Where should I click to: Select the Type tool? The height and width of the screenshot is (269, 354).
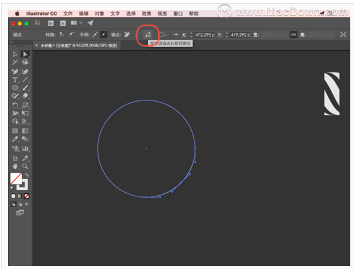click(x=15, y=80)
